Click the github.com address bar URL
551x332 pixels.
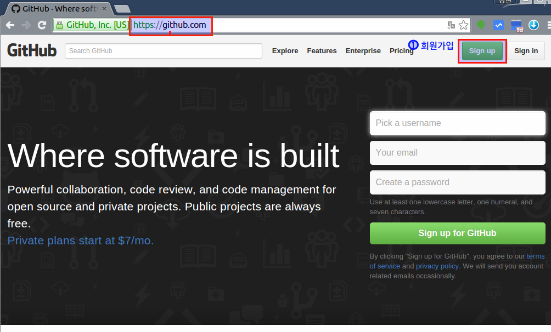pyautogui.click(x=170, y=25)
